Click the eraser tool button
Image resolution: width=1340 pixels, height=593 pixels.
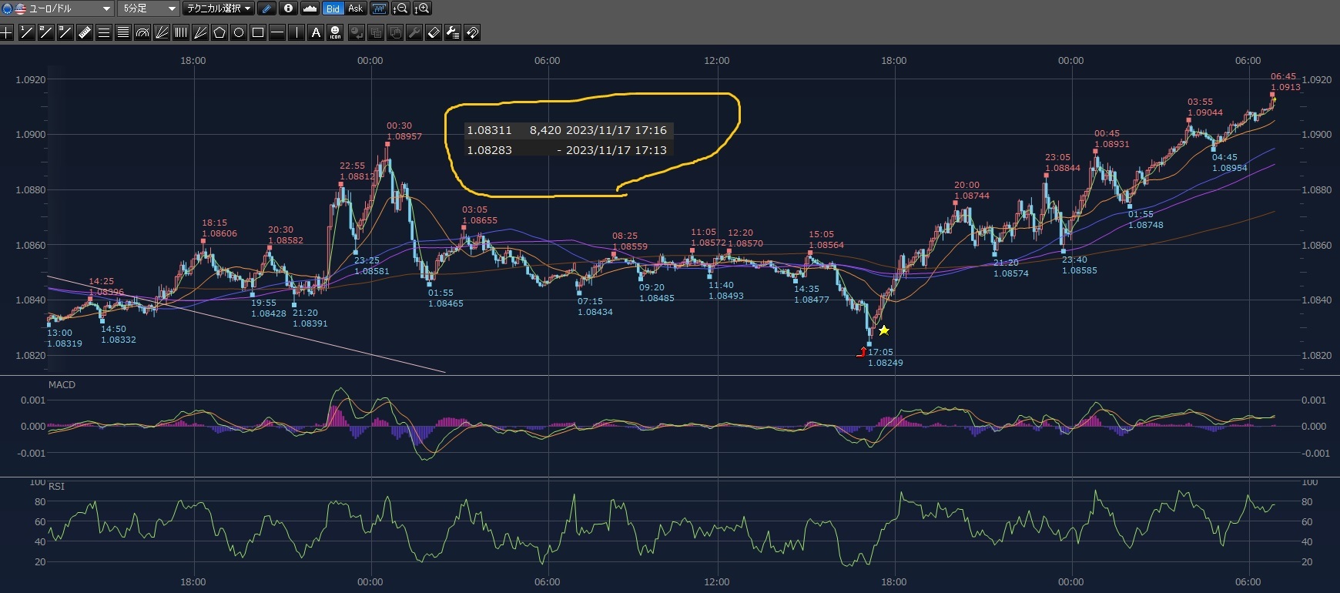[x=434, y=32]
